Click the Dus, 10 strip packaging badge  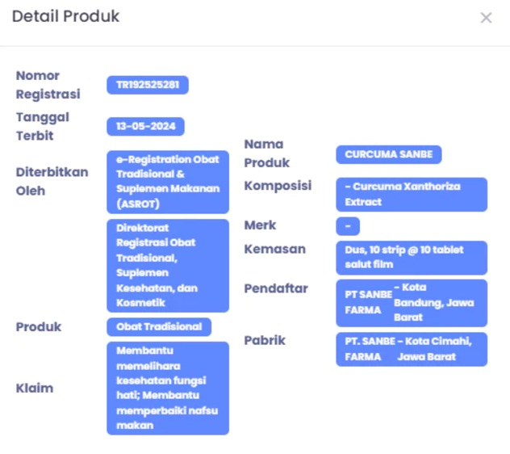point(412,258)
